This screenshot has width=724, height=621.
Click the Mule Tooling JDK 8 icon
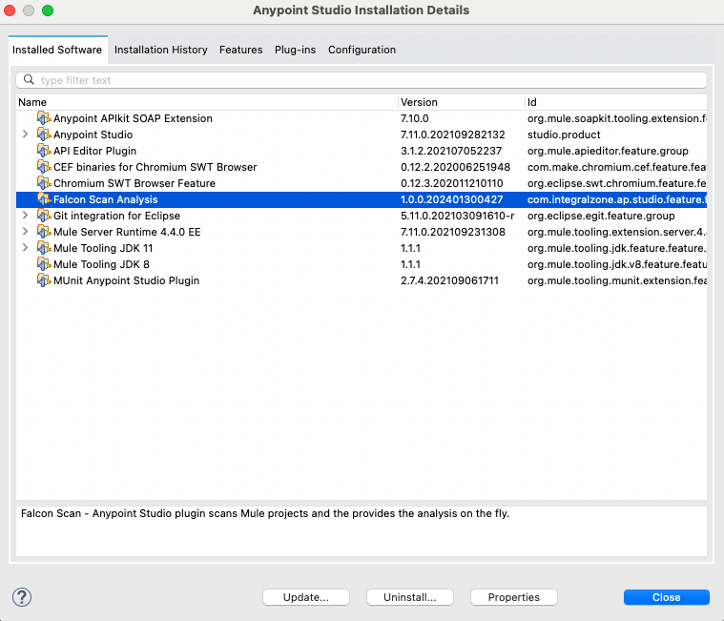(x=44, y=264)
